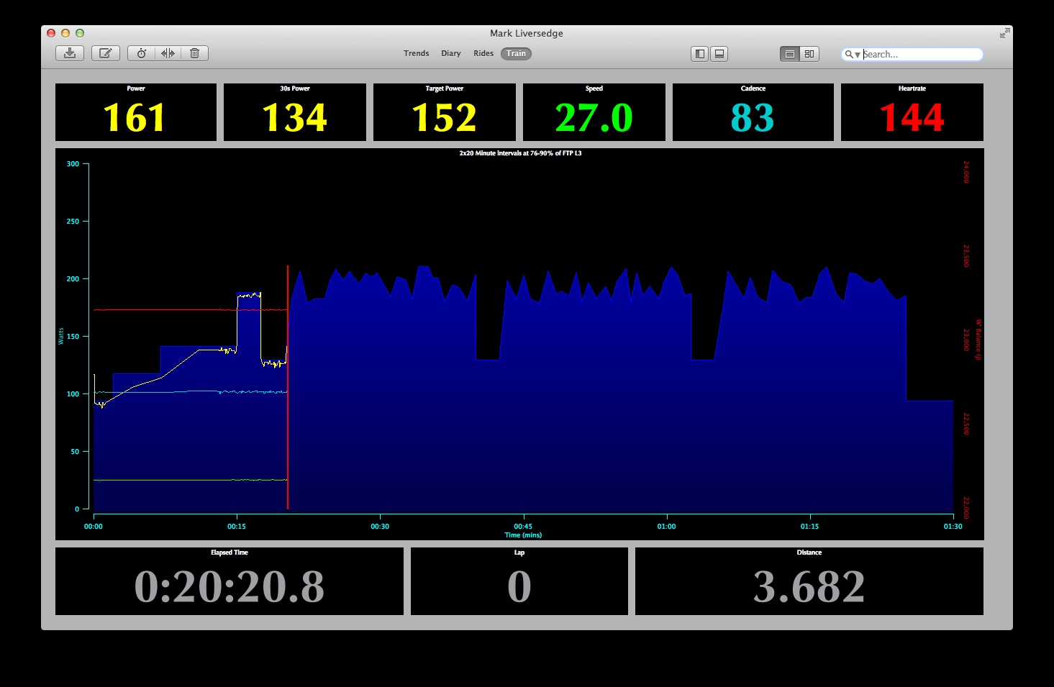The height and width of the screenshot is (687, 1054).
Task: Click the 'Time (mins)' axis title
Action: pos(523,535)
